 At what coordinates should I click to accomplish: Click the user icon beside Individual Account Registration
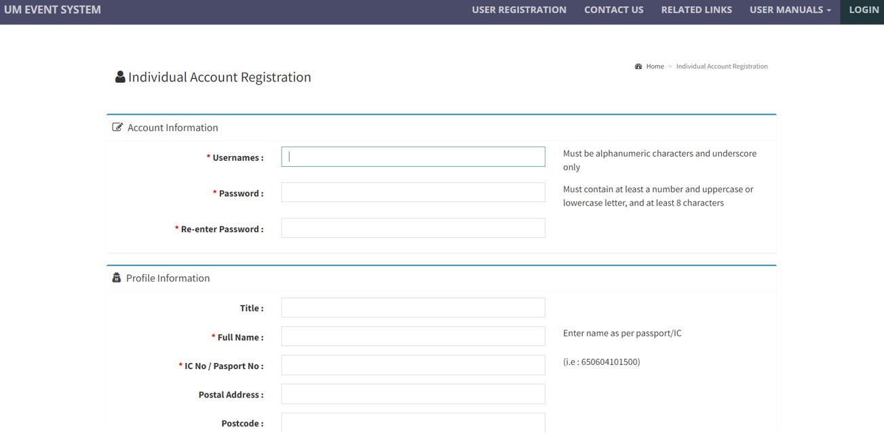coord(120,77)
